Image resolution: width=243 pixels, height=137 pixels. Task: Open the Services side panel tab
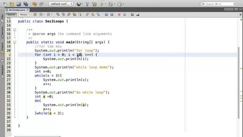[2, 33]
